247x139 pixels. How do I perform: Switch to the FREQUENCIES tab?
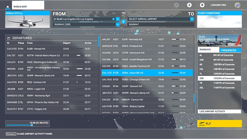(x=230, y=50)
